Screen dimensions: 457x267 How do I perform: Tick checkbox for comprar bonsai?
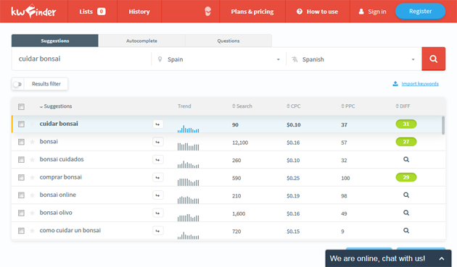(x=21, y=177)
